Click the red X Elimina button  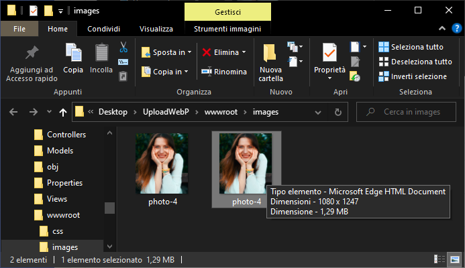(224, 52)
